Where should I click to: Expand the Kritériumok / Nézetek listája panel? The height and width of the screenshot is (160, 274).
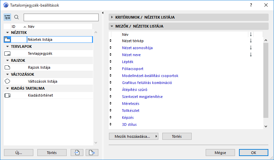112,17
